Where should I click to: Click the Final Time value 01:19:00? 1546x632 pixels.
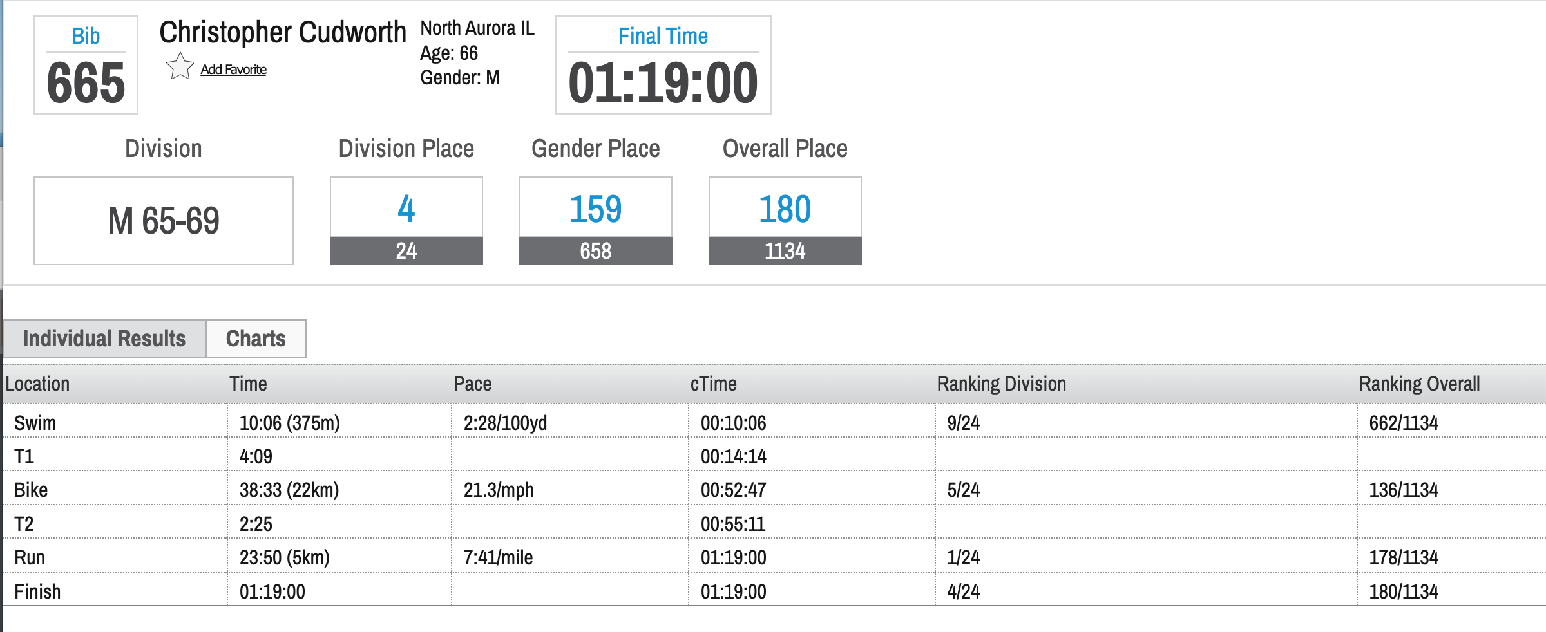coord(663,83)
